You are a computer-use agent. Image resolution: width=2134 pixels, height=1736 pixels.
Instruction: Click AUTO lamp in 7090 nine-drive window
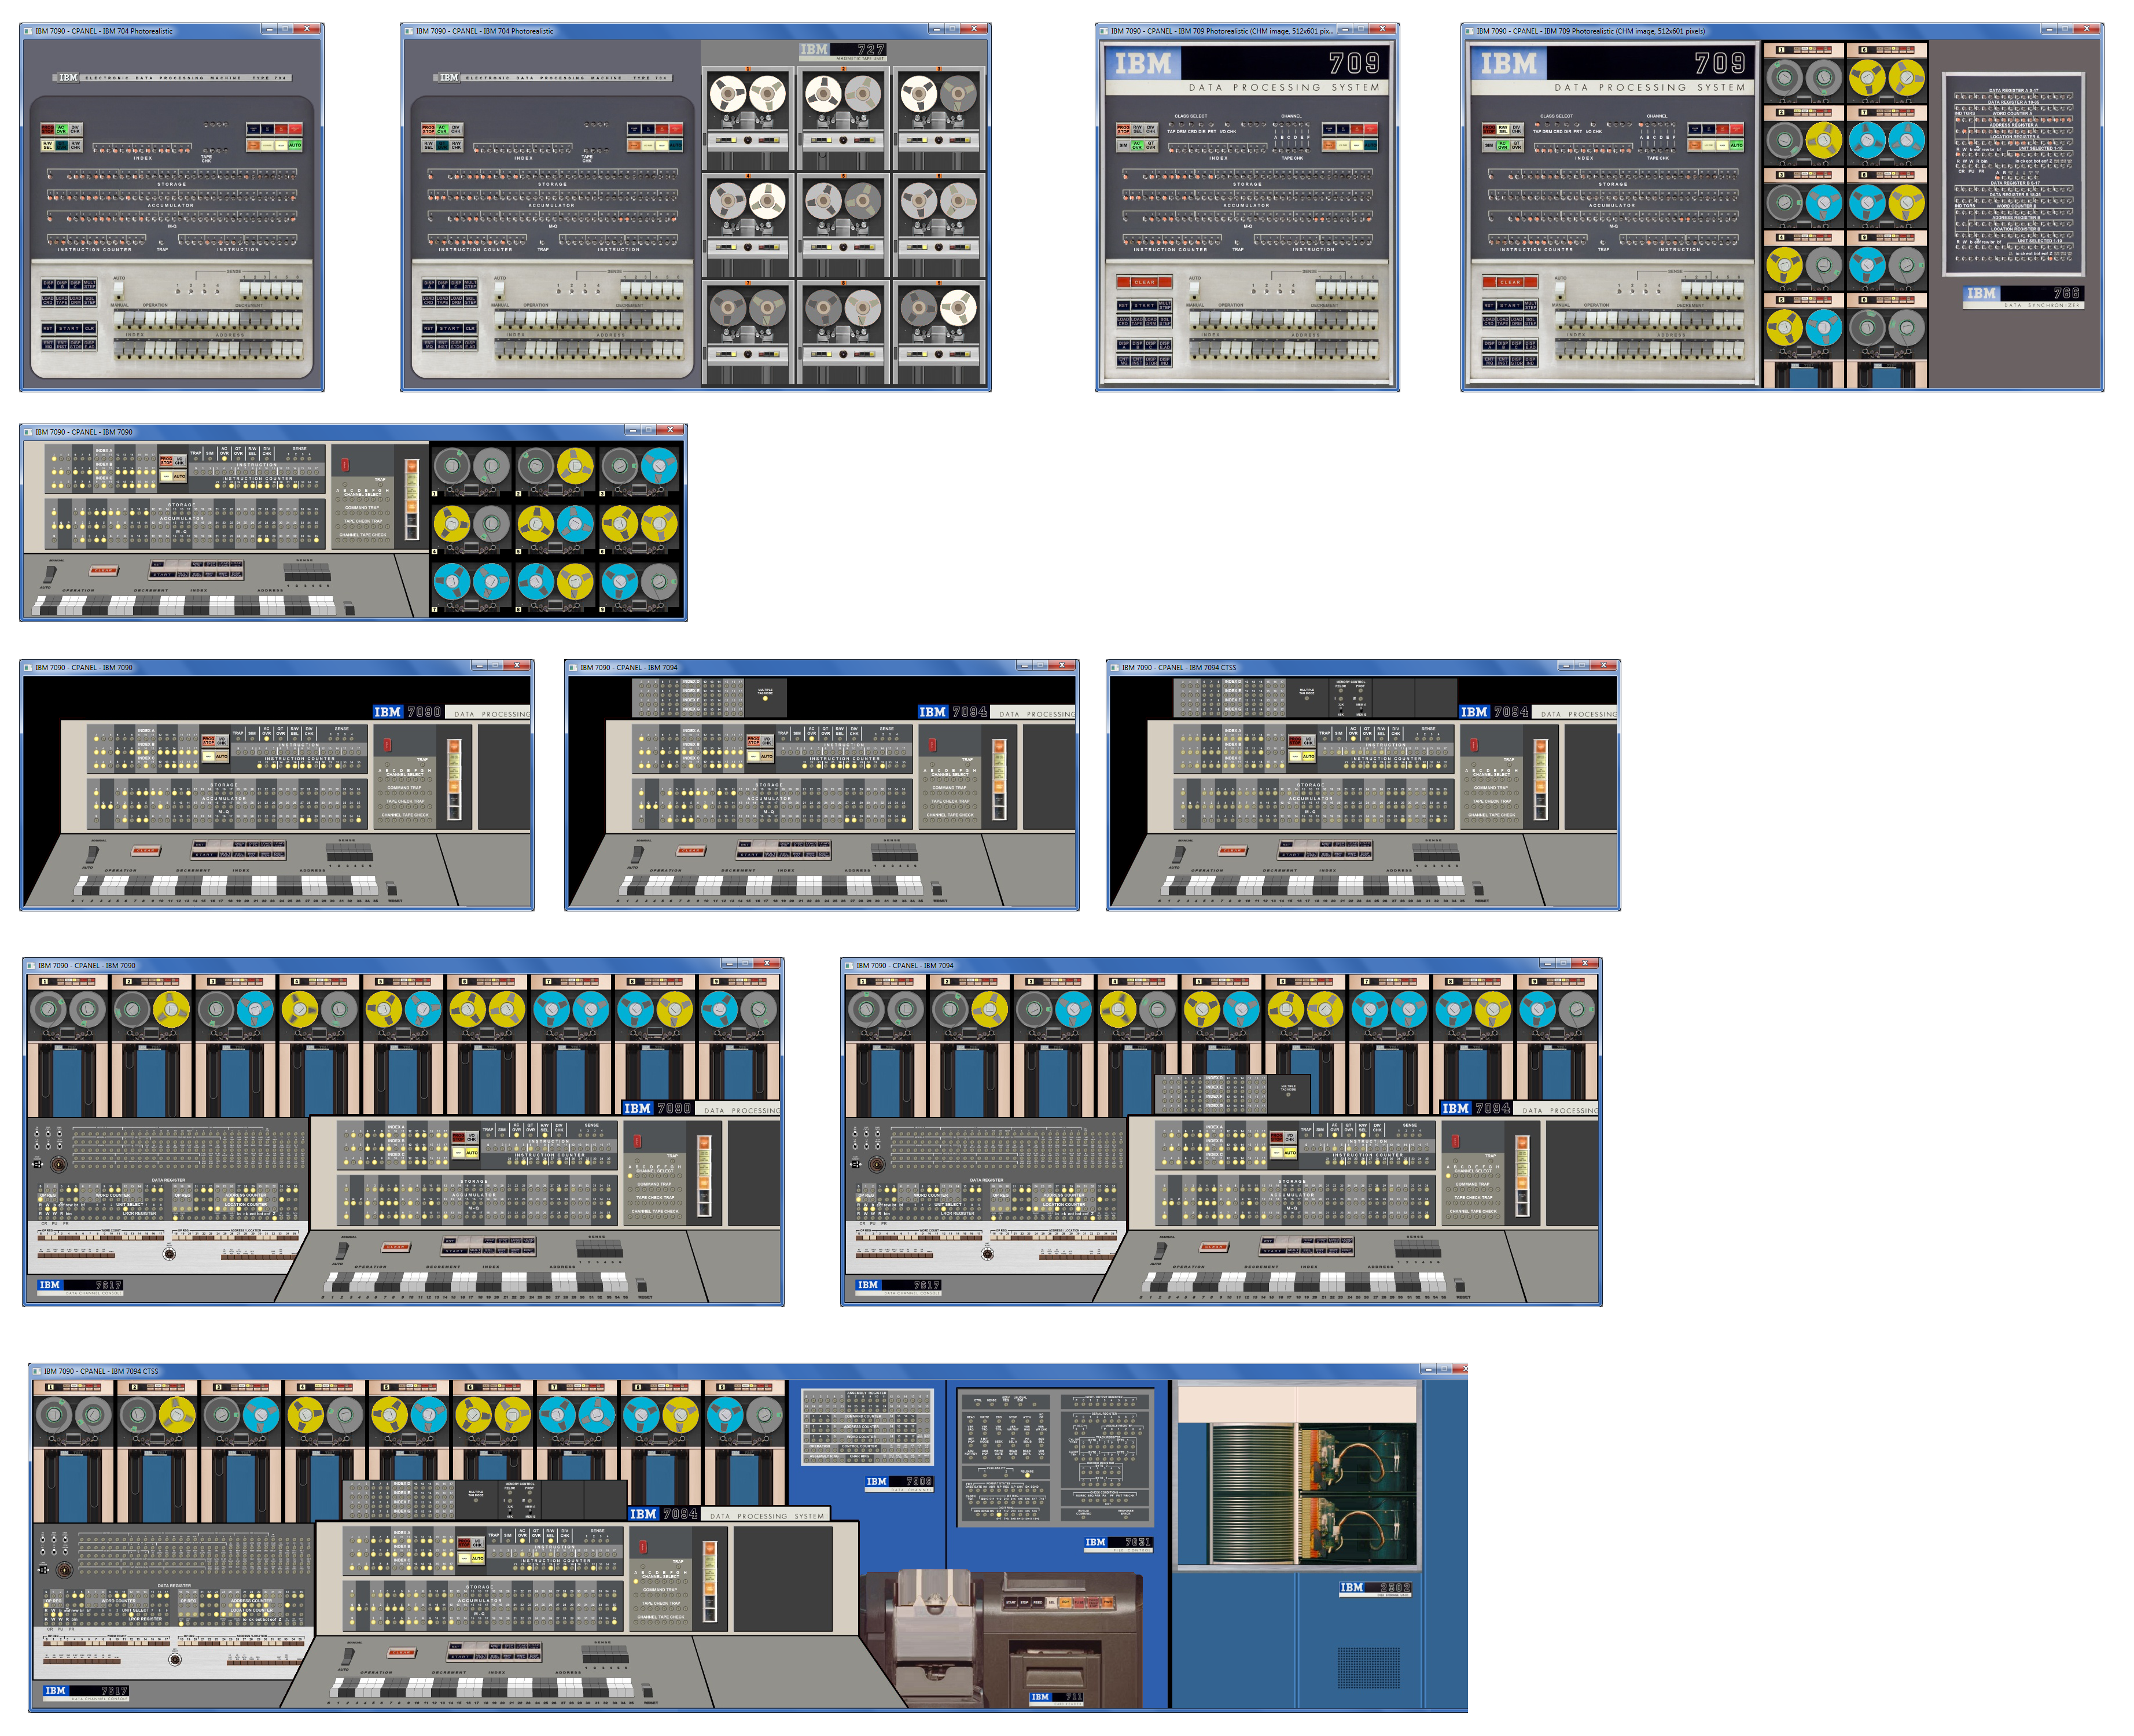pos(472,1153)
